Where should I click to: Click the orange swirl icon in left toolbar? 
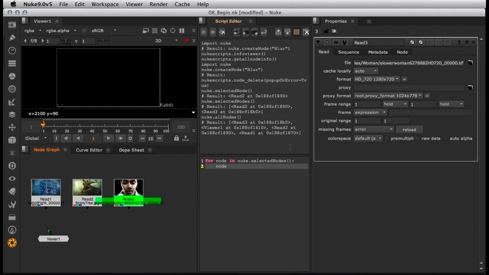tap(12, 243)
